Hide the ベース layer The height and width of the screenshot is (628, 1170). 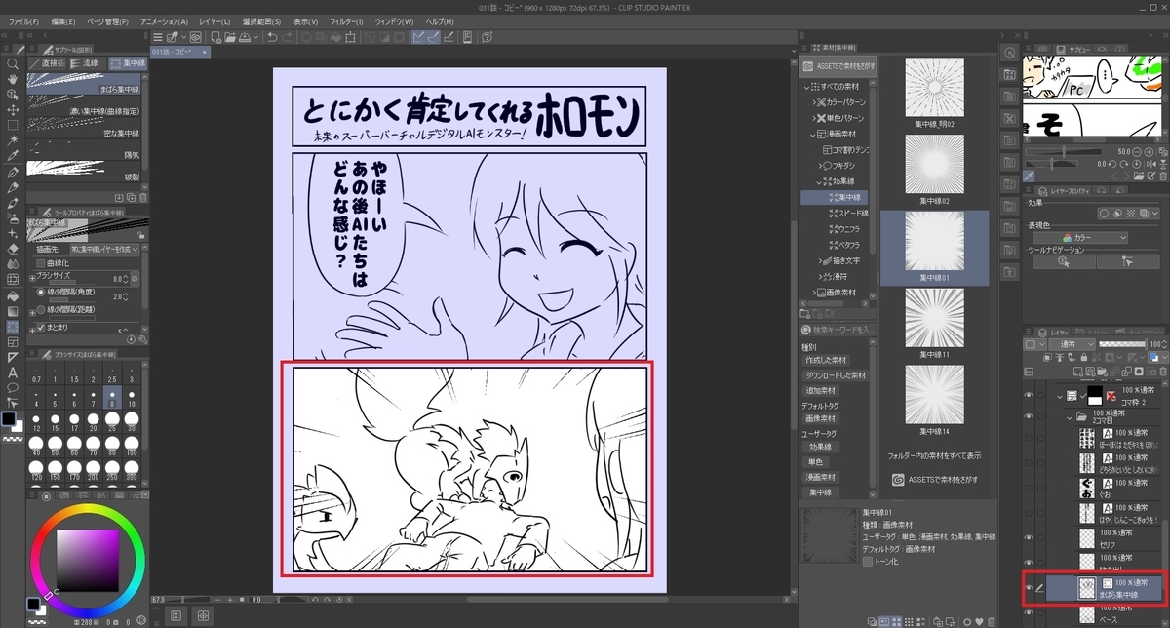click(1028, 614)
